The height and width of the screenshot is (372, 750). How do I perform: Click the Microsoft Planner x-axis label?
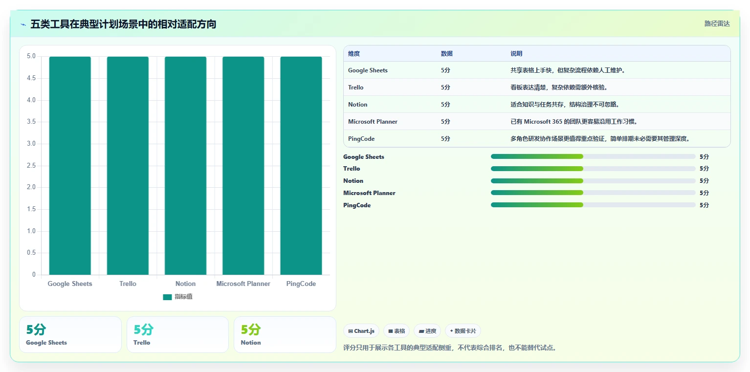[243, 284]
